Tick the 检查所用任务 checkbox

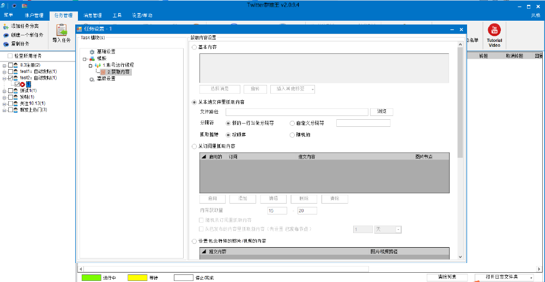pyautogui.click(x=10, y=56)
